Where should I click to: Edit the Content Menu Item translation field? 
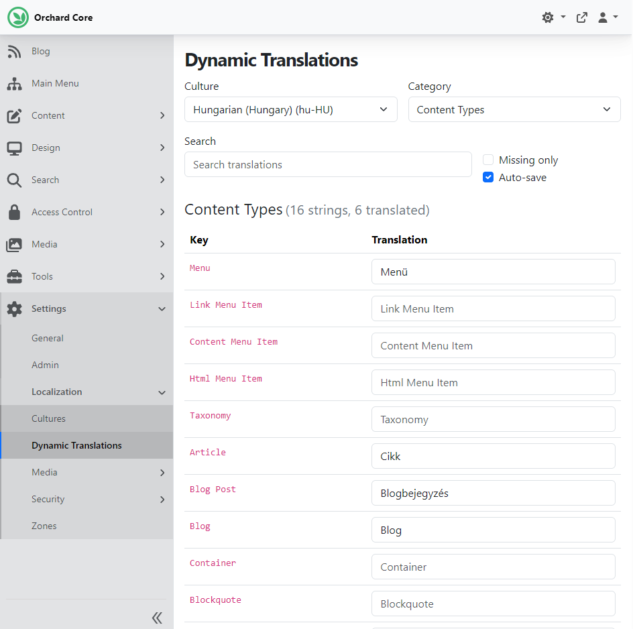pyautogui.click(x=494, y=345)
